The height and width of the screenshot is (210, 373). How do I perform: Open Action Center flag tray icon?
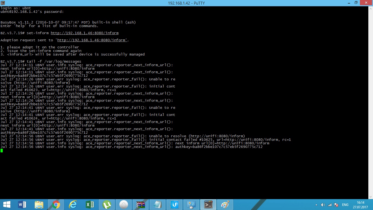point(336,205)
